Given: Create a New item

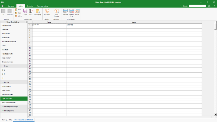Looking at the screenshot, I should point(18,10).
